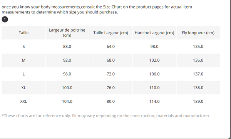Select the L size row label
The image size is (231, 139).
(23, 74)
